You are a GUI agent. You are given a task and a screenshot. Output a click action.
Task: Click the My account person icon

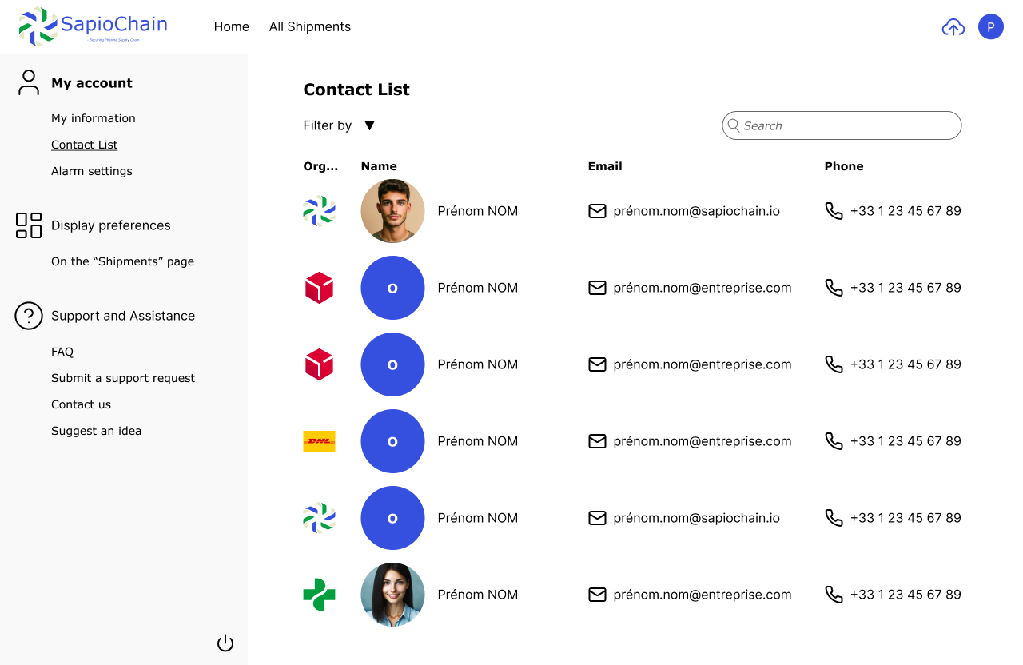[29, 82]
